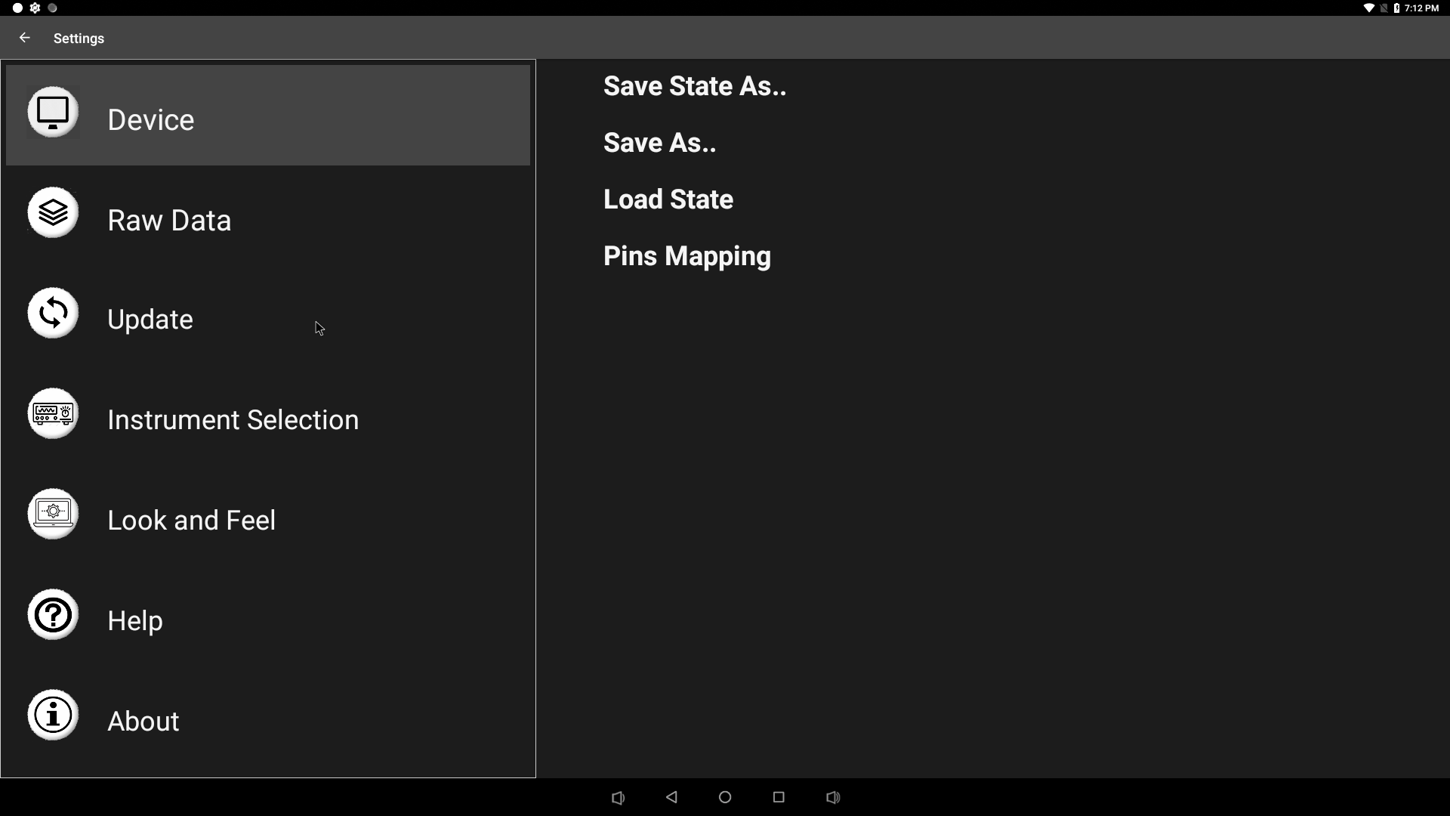Click the Device monitor icon
1450x816 pixels.
pyautogui.click(x=53, y=113)
